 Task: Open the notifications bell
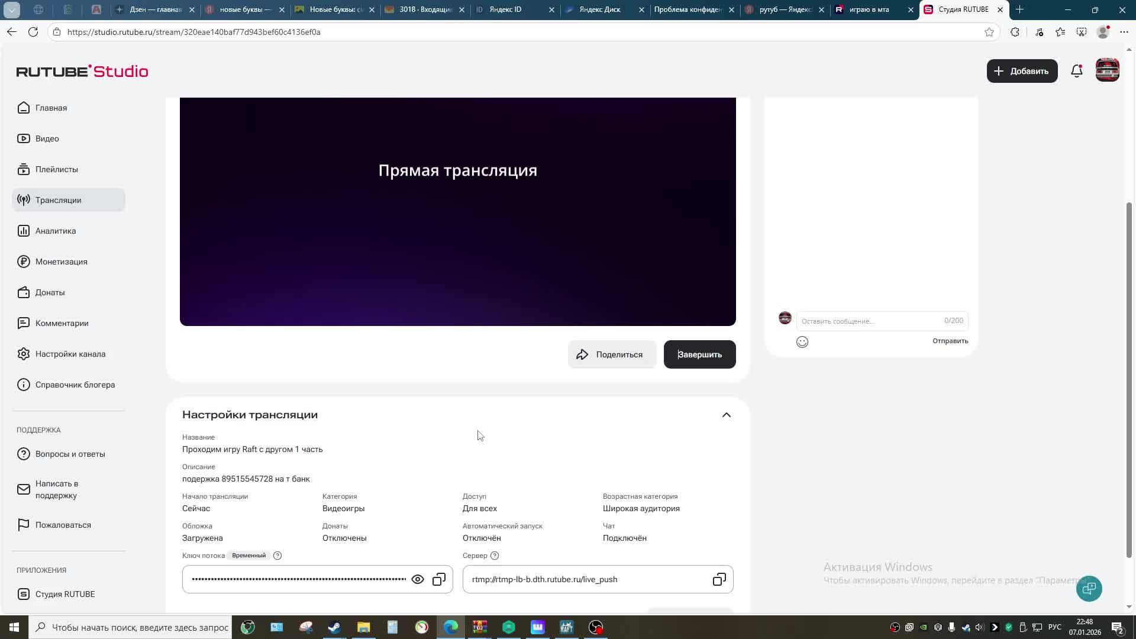tap(1076, 70)
